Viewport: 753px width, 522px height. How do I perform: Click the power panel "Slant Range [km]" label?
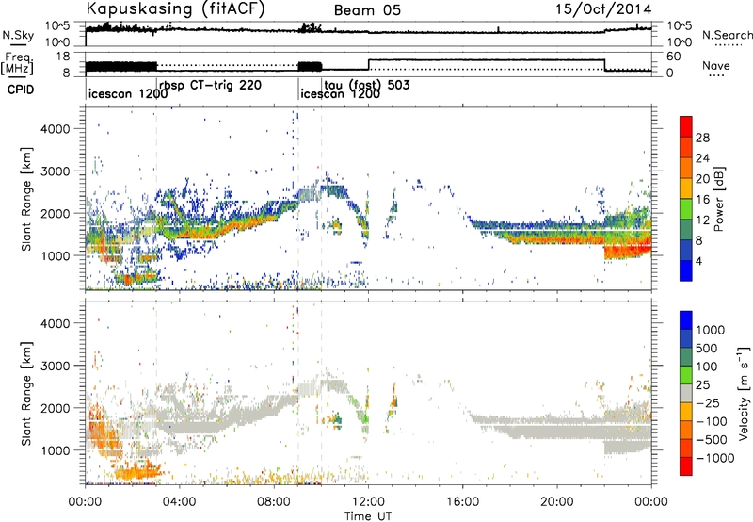click(x=26, y=199)
